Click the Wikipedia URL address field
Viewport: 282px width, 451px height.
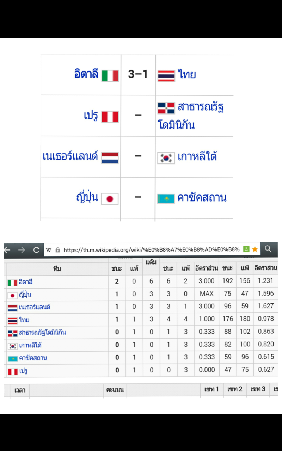click(x=152, y=250)
